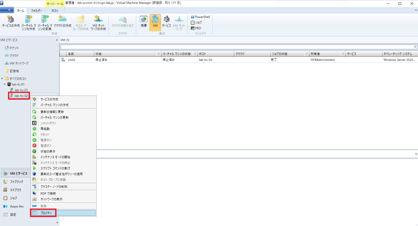Select 記憶域 in the navigation pane
Viewport: 418px width, 226px height.
coord(11,71)
